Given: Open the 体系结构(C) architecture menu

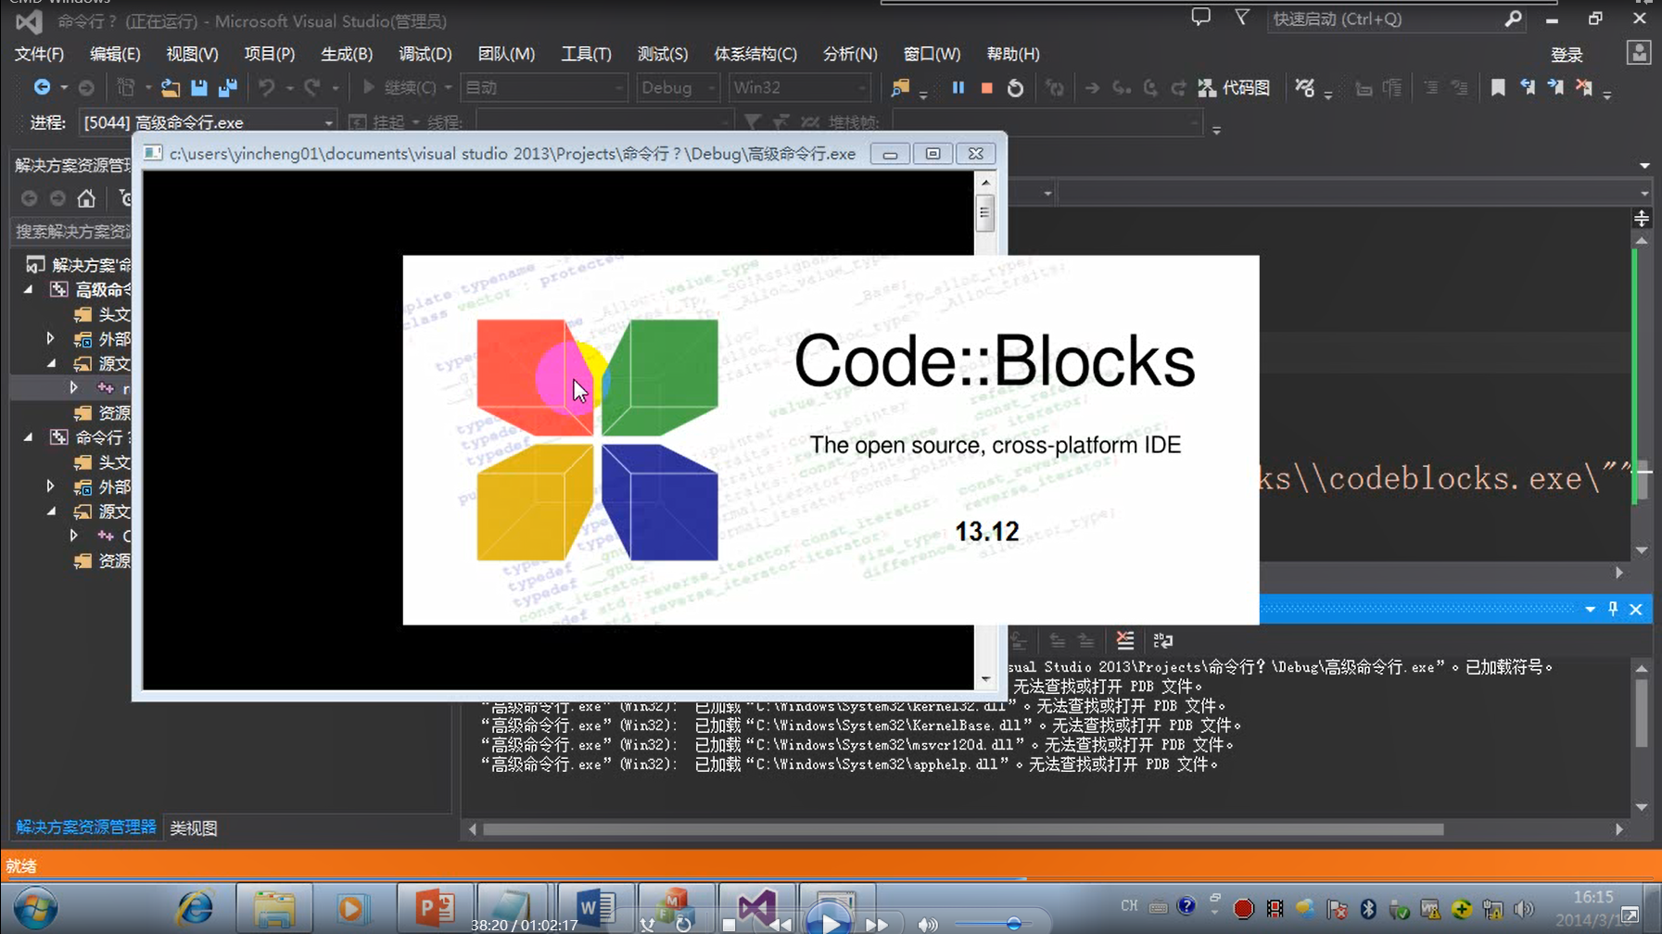Looking at the screenshot, I should (755, 54).
